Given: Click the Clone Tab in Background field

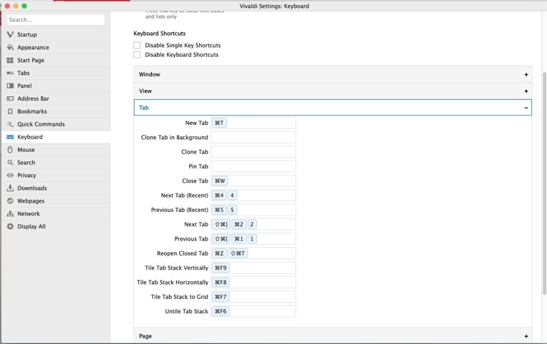Looking at the screenshot, I should click(x=253, y=137).
